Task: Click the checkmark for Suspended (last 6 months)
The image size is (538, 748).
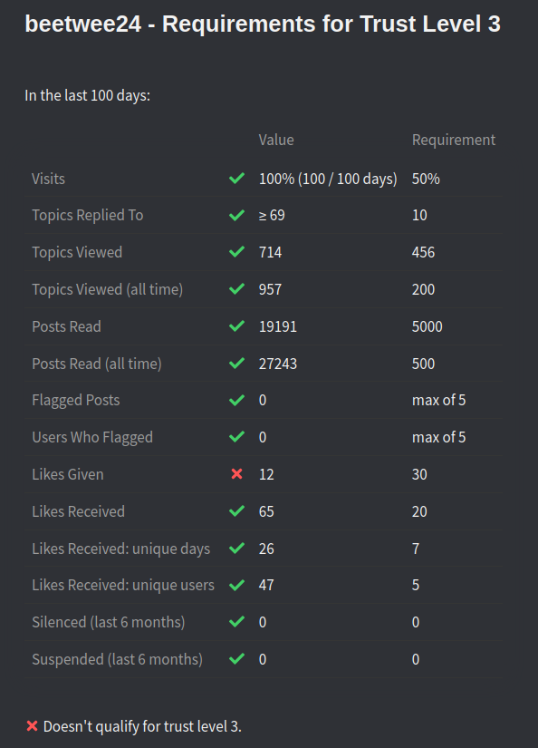Action: pos(236,659)
